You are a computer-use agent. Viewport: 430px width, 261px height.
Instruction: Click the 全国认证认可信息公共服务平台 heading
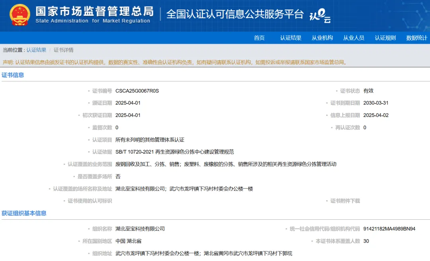(235, 14)
